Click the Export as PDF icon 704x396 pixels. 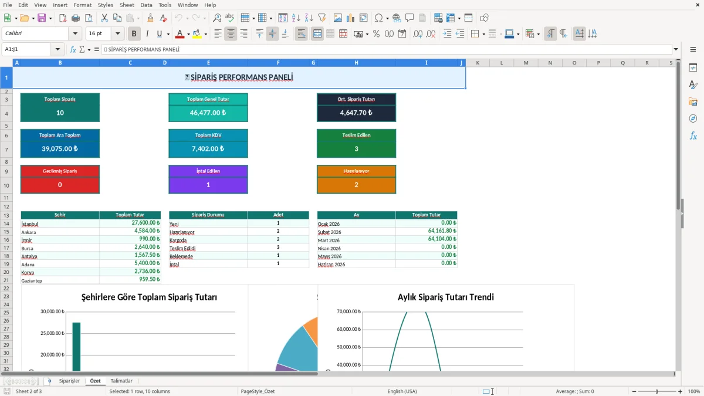pyautogui.click(x=63, y=18)
